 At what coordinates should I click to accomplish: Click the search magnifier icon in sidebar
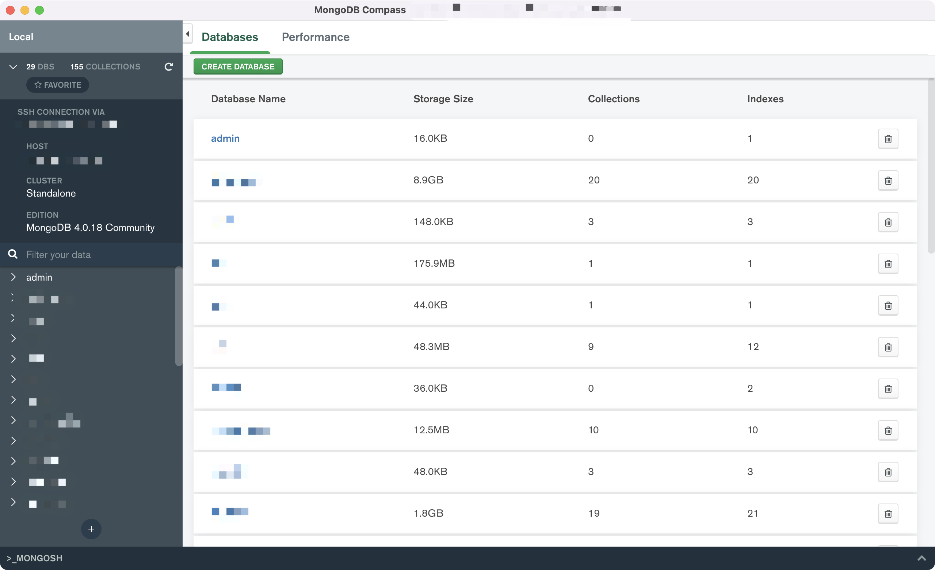13,254
